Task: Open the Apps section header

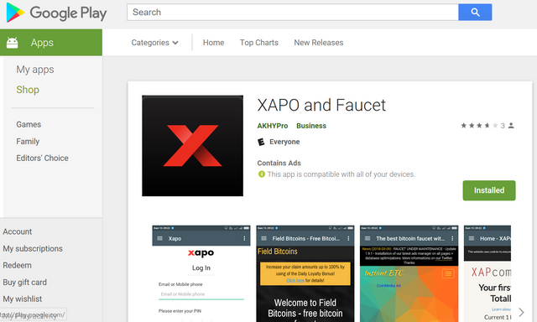Action: click(51, 43)
